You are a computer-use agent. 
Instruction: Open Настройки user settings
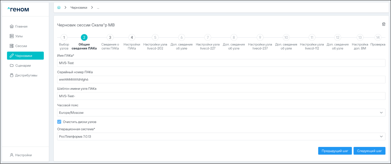coord(23,155)
